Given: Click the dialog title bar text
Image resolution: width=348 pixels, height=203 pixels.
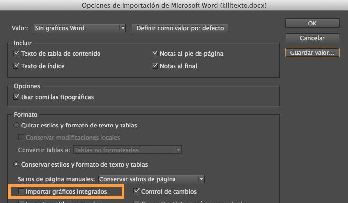Looking at the screenshot, I should (174, 5).
